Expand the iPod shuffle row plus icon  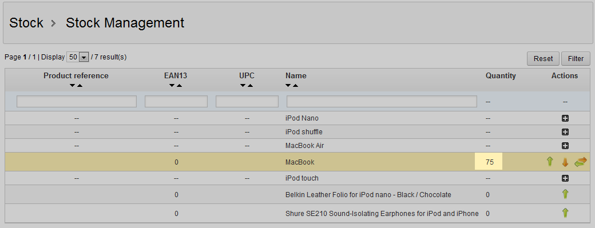[565, 132]
